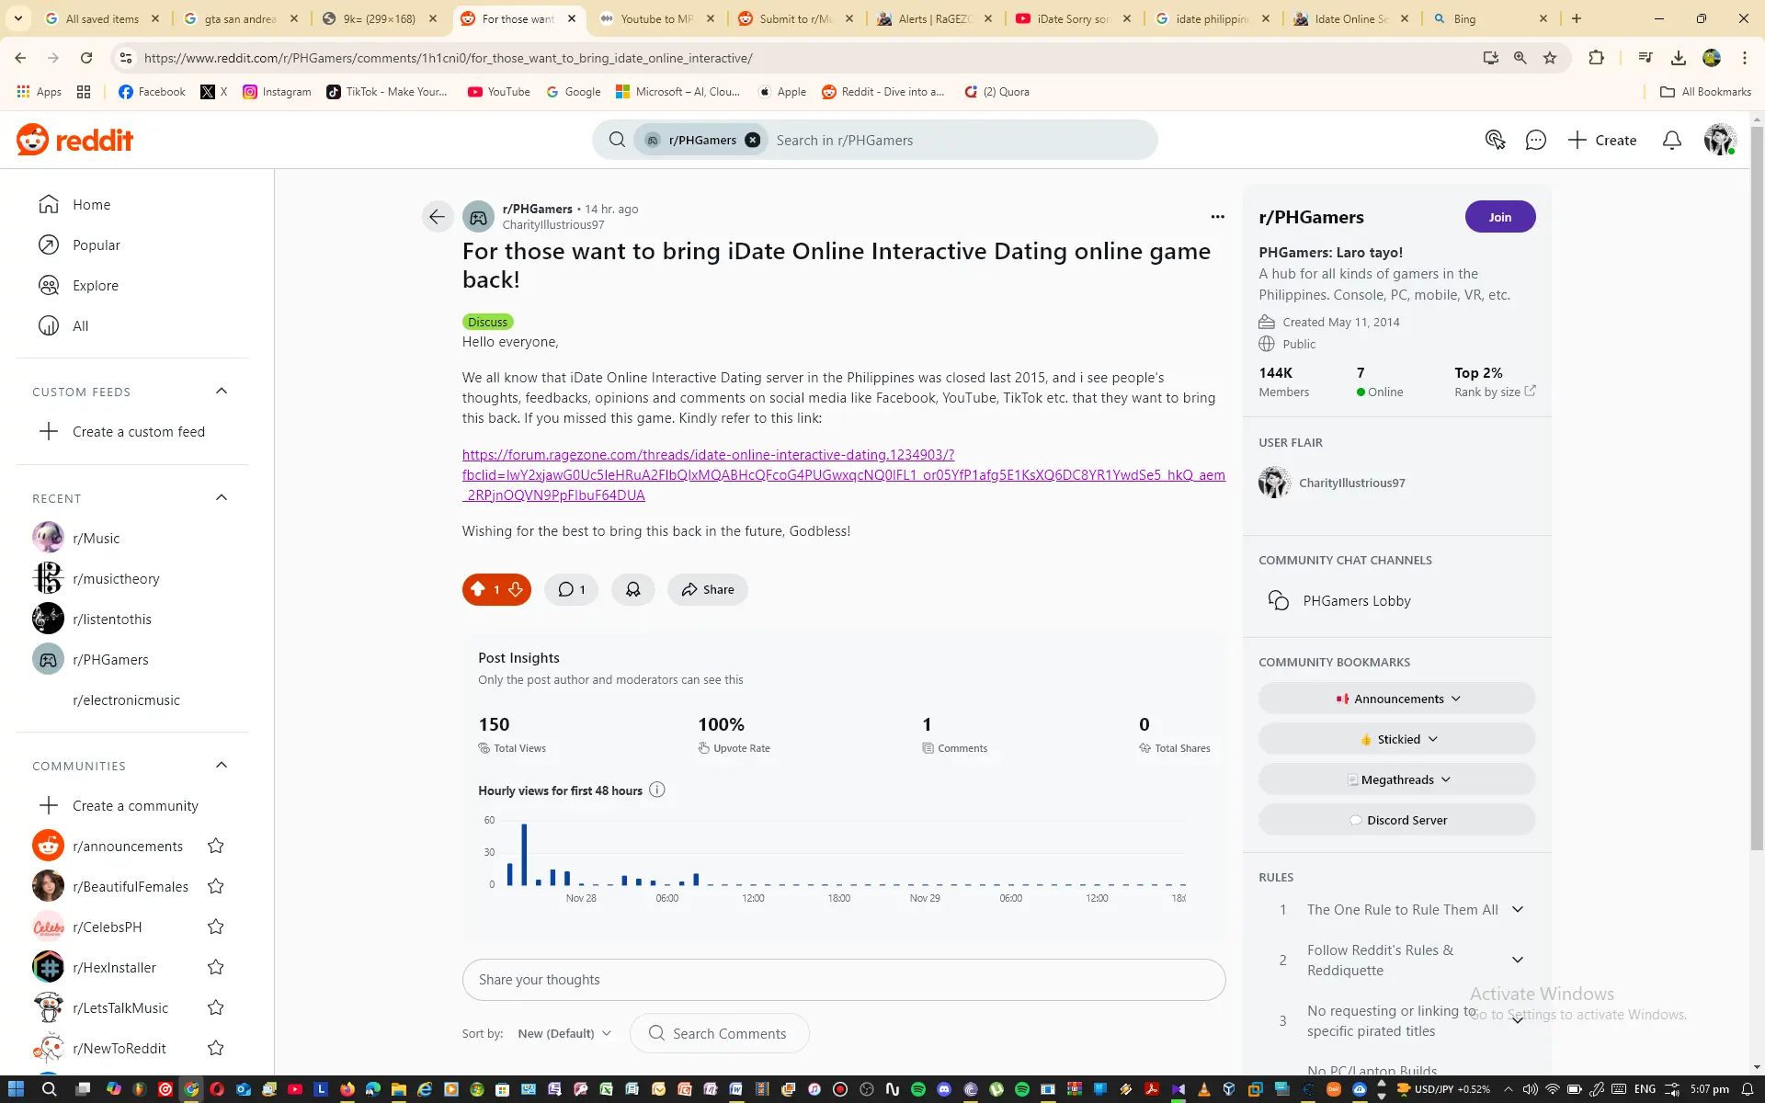The height and width of the screenshot is (1103, 1765).
Task: Open the ragezone forum link
Action: [843, 474]
